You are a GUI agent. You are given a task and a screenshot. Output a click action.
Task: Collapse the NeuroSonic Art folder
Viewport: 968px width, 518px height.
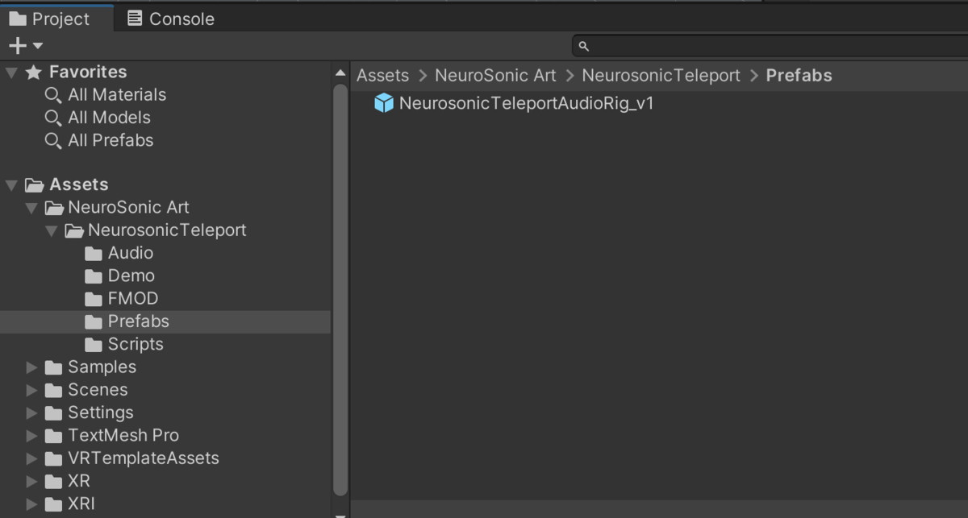(31, 206)
